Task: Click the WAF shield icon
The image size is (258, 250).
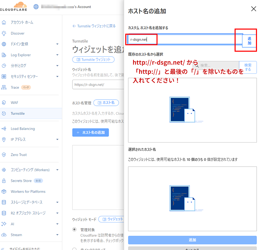Action: (x=4, y=103)
